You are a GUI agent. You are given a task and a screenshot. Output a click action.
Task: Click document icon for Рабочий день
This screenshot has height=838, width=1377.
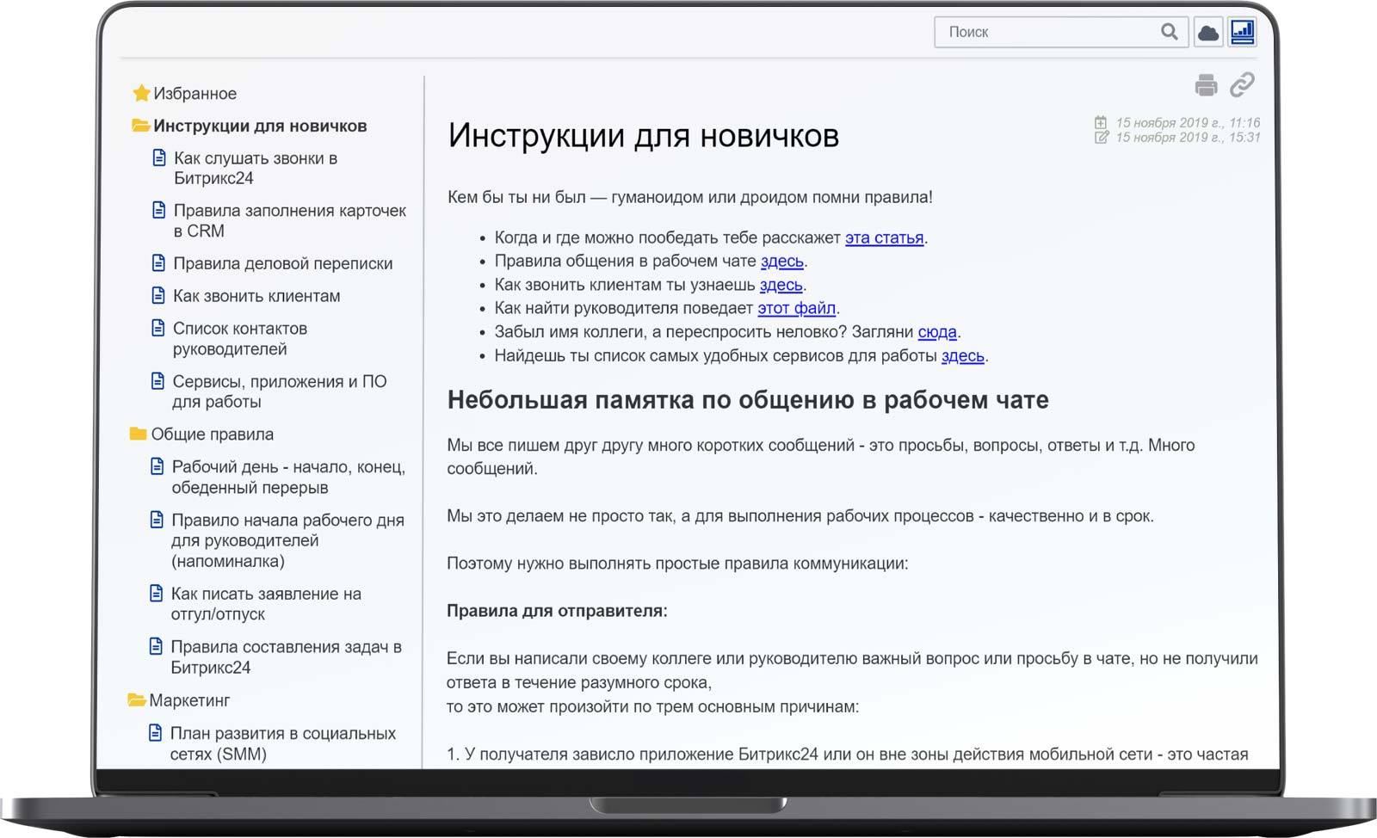tap(157, 466)
